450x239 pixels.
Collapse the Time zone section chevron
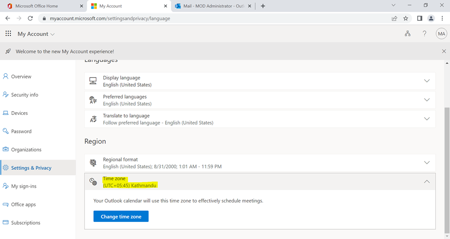[427, 182]
